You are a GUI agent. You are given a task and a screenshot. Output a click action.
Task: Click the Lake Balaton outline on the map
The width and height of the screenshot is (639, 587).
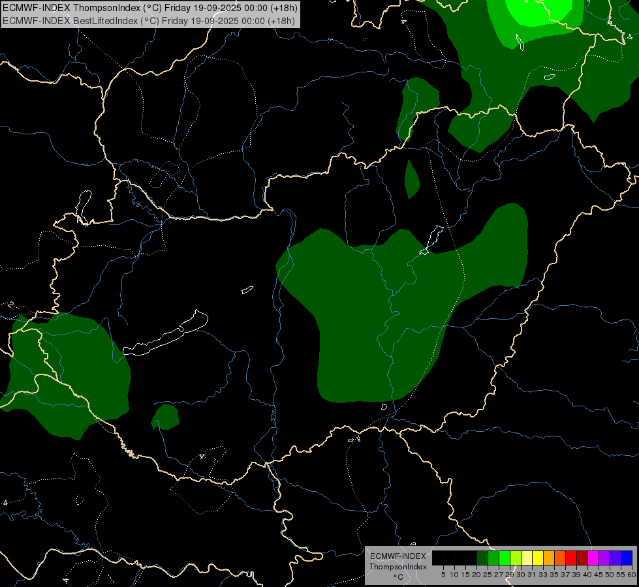pos(166,333)
